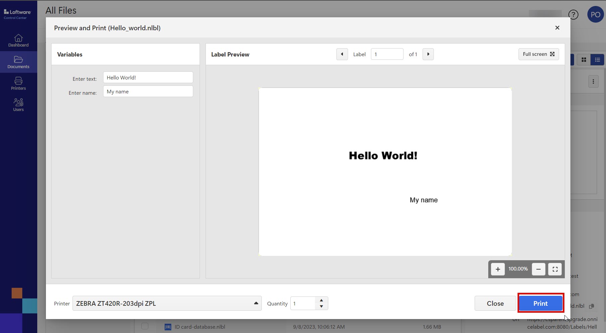Increase the quantity with up arrow
606x333 pixels.
tap(321, 300)
